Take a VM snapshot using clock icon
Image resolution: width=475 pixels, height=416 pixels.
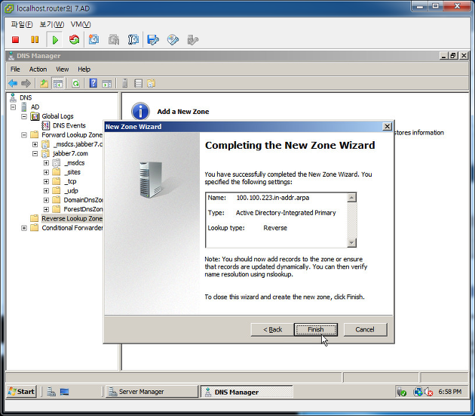(94, 40)
